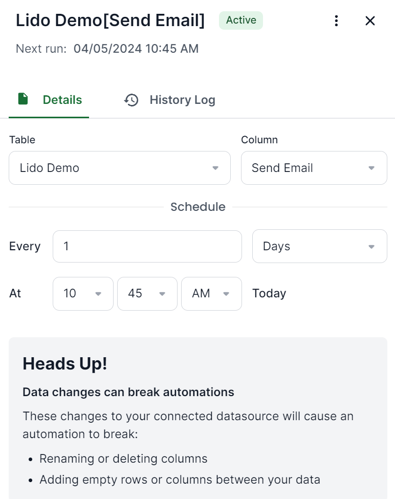The width and height of the screenshot is (395, 499).
Task: Open the Days interval unit dropdown
Action: [x=319, y=246]
